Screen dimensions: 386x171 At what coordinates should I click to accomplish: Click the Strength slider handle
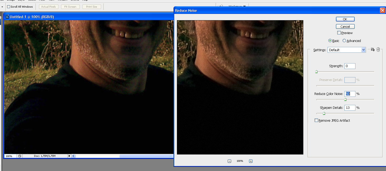coord(316,72)
